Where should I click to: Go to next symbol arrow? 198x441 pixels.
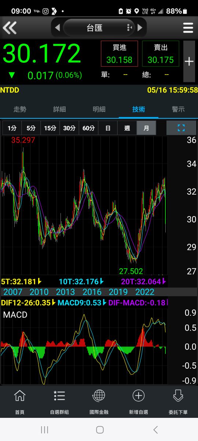pos(140,28)
